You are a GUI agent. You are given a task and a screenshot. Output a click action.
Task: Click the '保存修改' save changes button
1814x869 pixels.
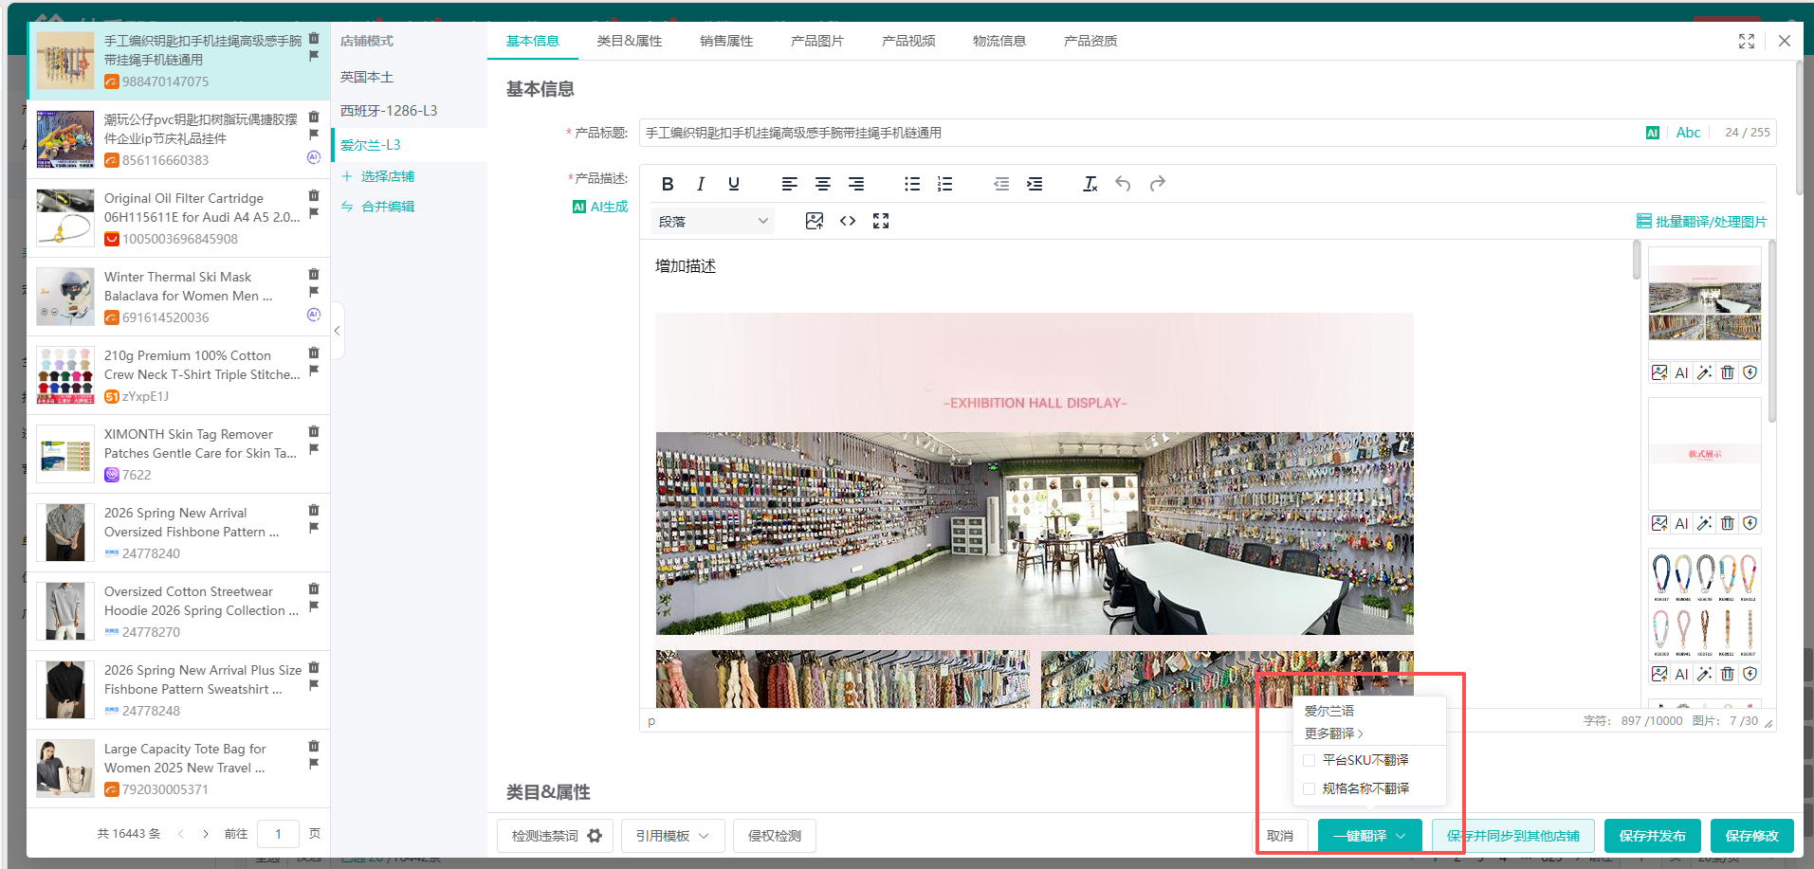point(1752,836)
